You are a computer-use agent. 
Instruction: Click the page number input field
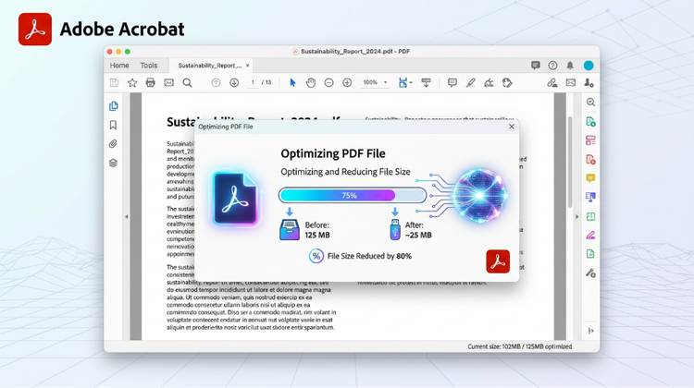(253, 82)
